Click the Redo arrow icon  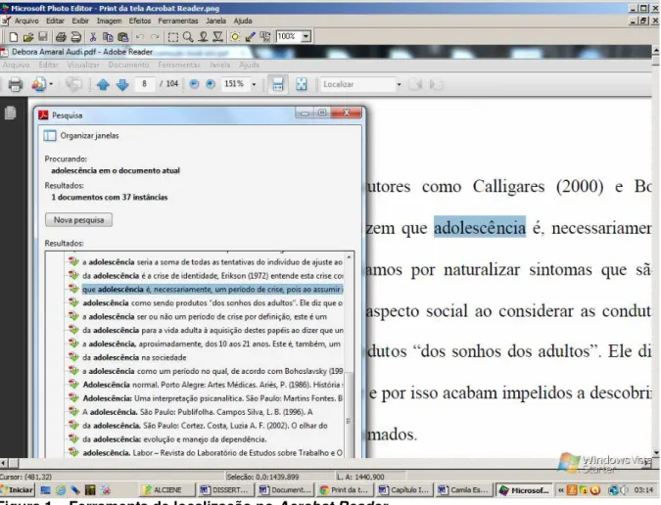point(155,37)
